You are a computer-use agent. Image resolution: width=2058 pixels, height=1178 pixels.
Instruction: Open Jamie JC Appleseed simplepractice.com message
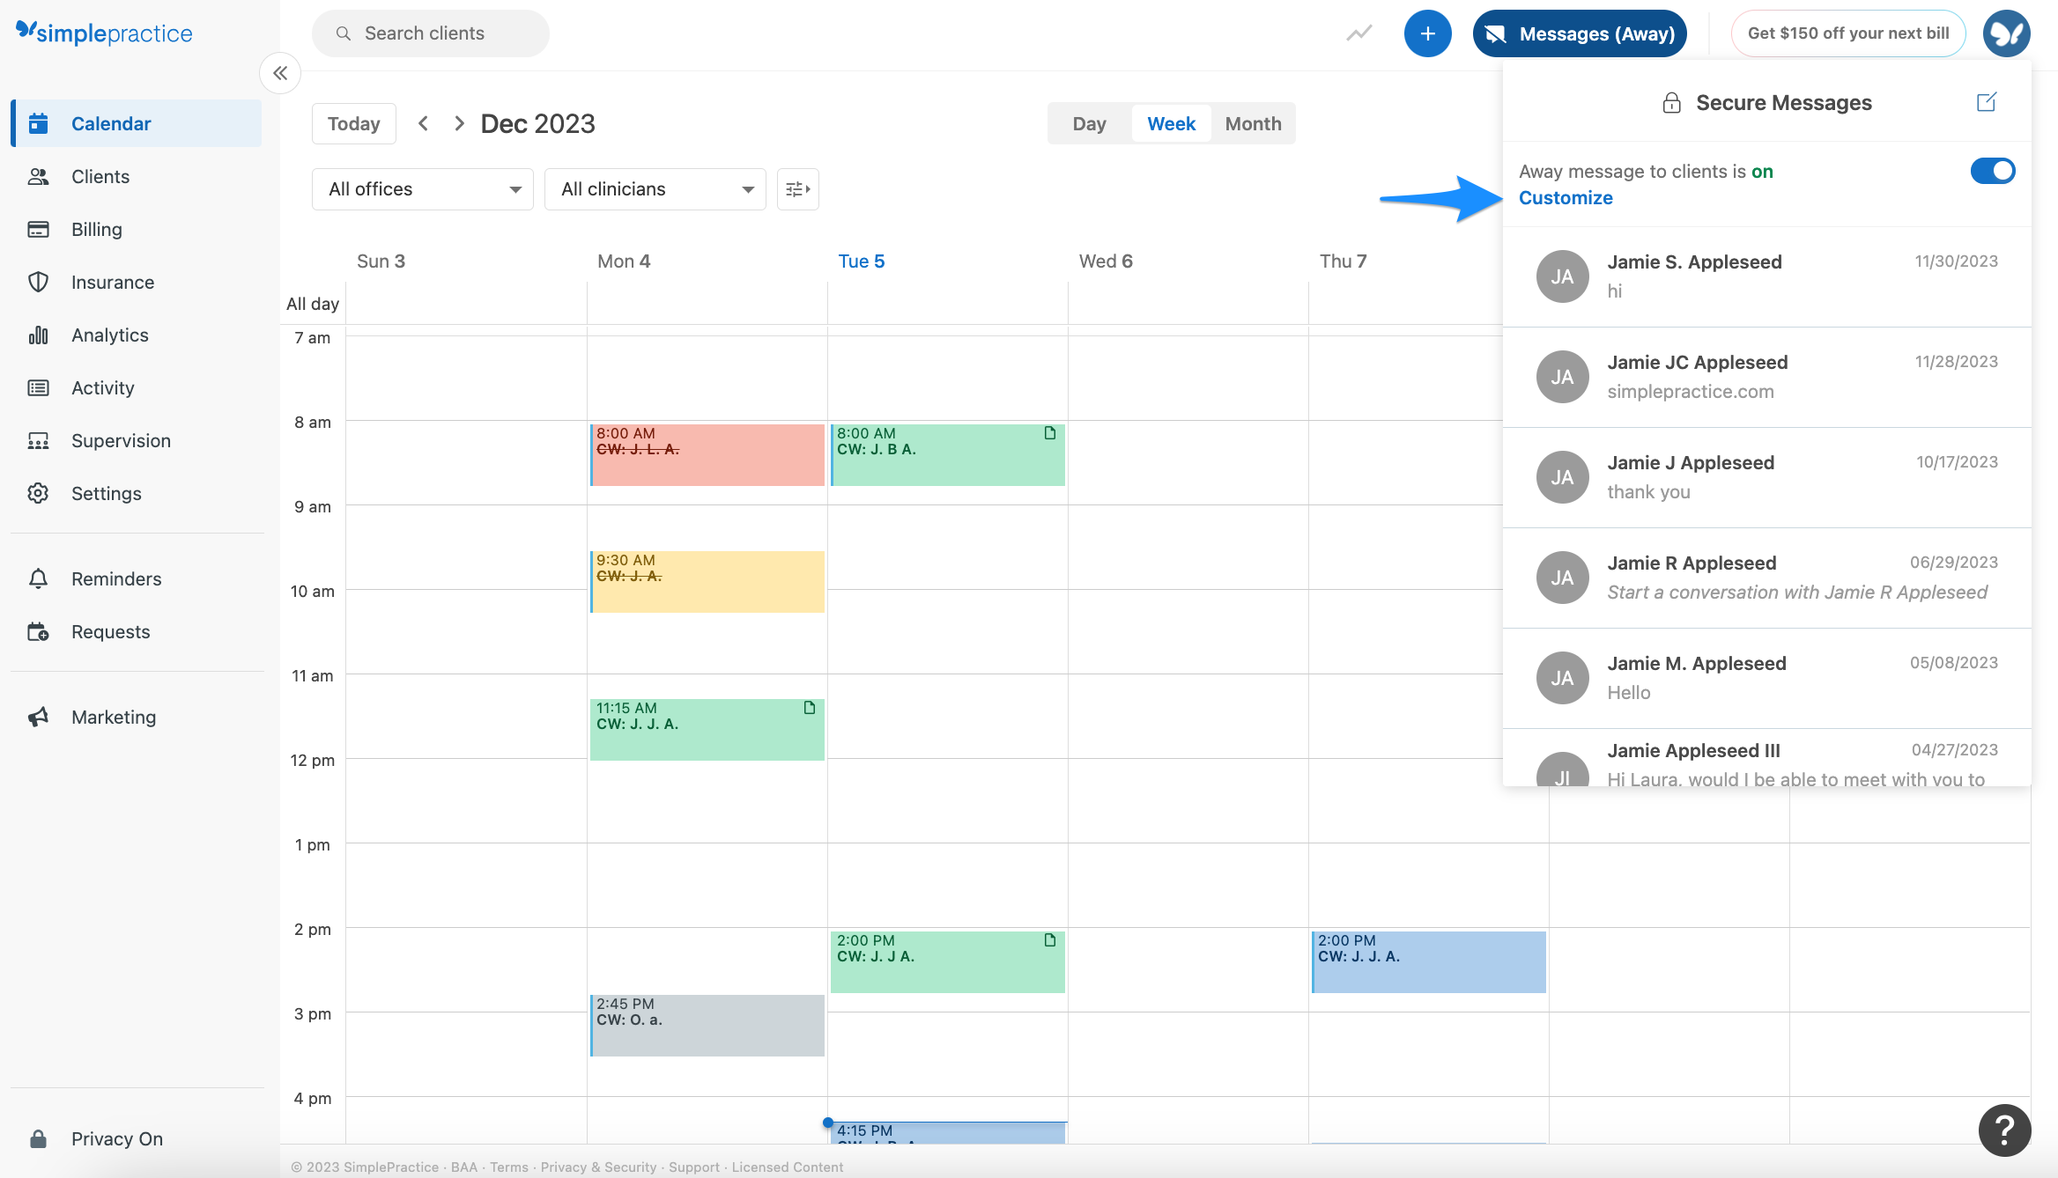[1766, 377]
